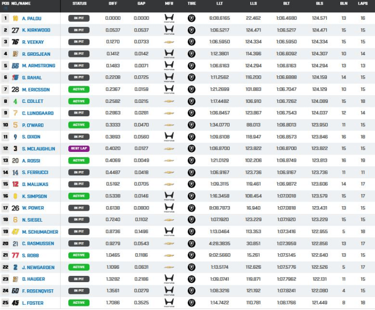Viewport: 375px width, 310px height.
Task: Click the tire icon in J. Newgarden's row
Action: pyautogui.click(x=191, y=267)
